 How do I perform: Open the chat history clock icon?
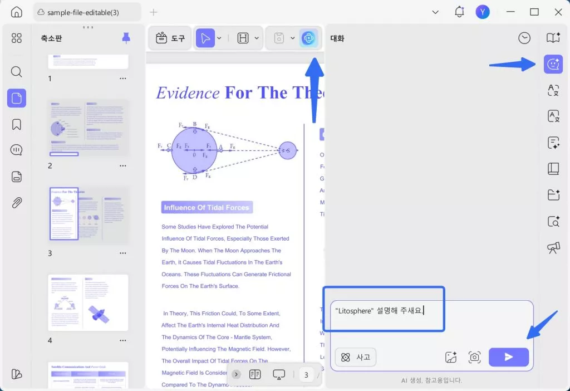[x=524, y=38]
